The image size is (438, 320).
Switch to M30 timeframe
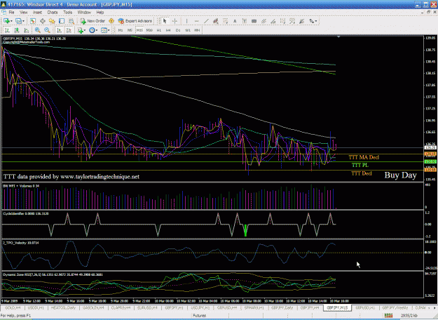tap(149, 30)
